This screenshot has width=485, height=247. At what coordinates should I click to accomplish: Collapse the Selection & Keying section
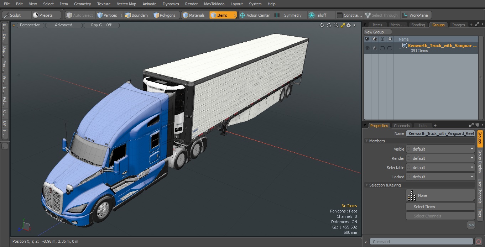[366, 185]
